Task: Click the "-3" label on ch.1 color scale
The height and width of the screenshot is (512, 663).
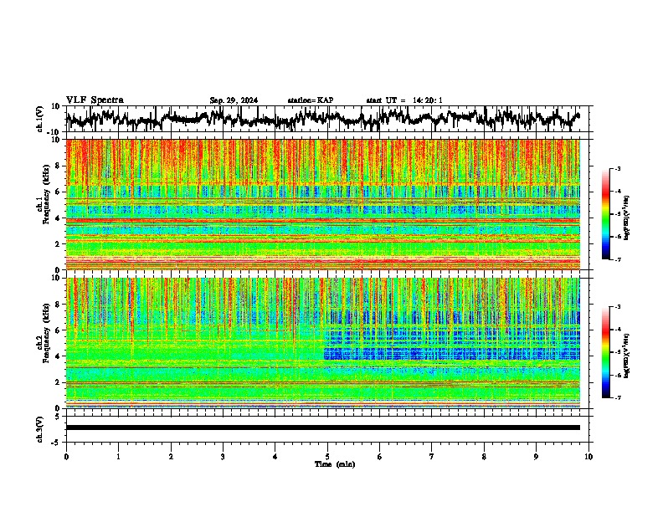Action: pyautogui.click(x=619, y=168)
